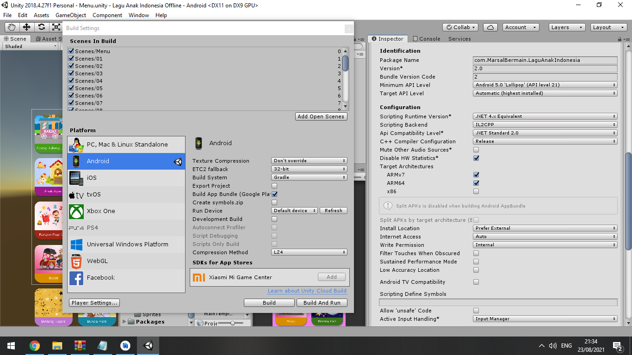Open ETC2 fallback dropdown
This screenshot has width=632, height=355.
[309, 169]
